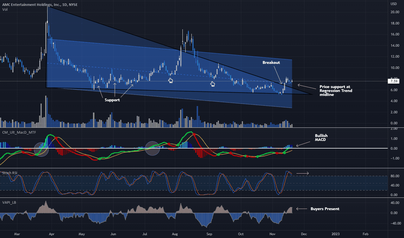Click the VAPI_LB indicator label
This screenshot has width=404, height=238.
click(x=9, y=203)
